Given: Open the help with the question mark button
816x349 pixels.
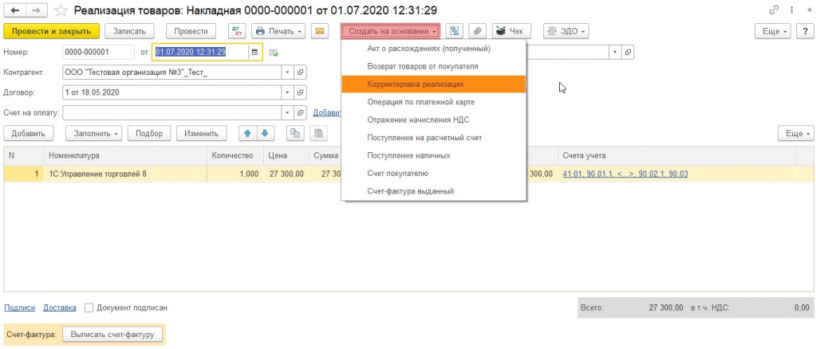Looking at the screenshot, I should 805,31.
